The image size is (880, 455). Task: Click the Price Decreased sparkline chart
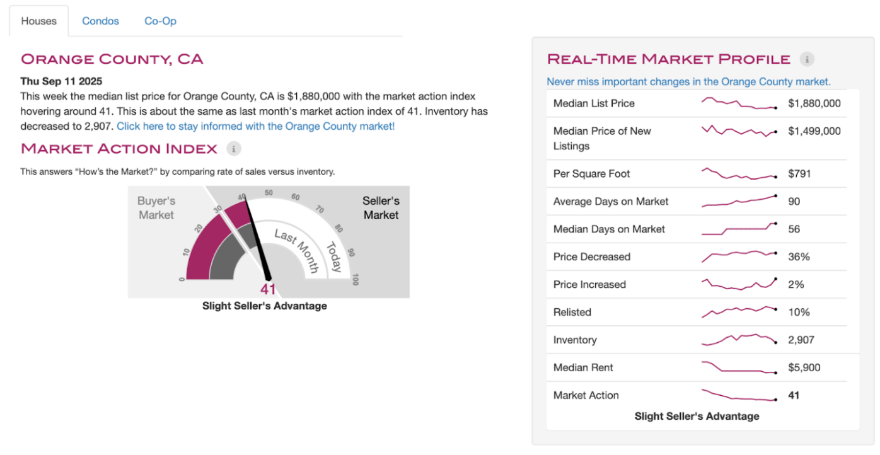tap(738, 256)
